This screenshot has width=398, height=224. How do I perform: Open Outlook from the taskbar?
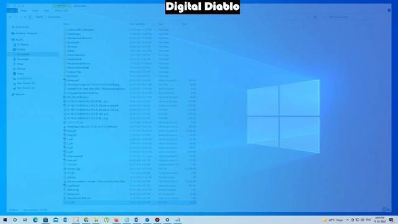[x=65, y=220]
